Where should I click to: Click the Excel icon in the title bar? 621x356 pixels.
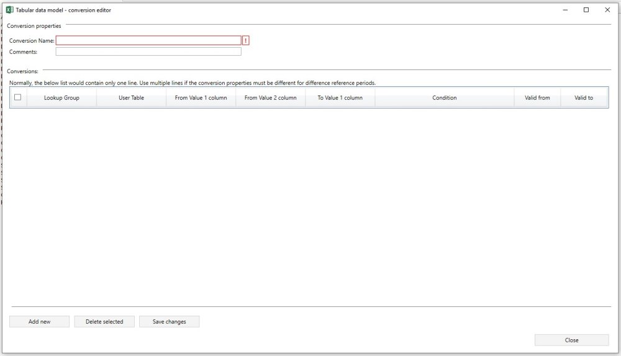(9, 10)
